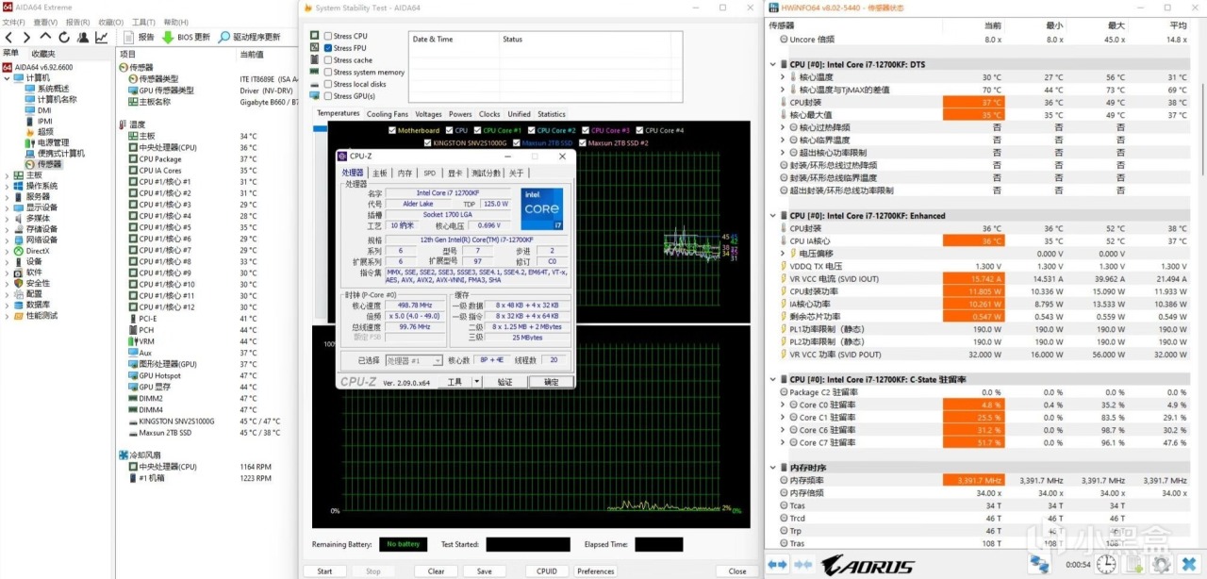This screenshot has width=1207, height=579.
Task: Enable Stress cache checkbox
Action: point(328,60)
